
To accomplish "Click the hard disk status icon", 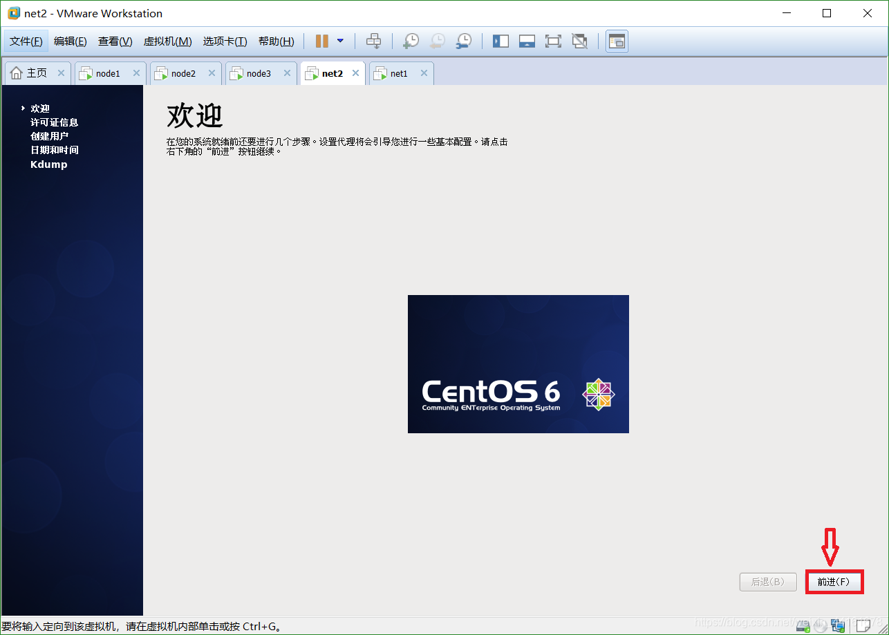I will tap(803, 626).
